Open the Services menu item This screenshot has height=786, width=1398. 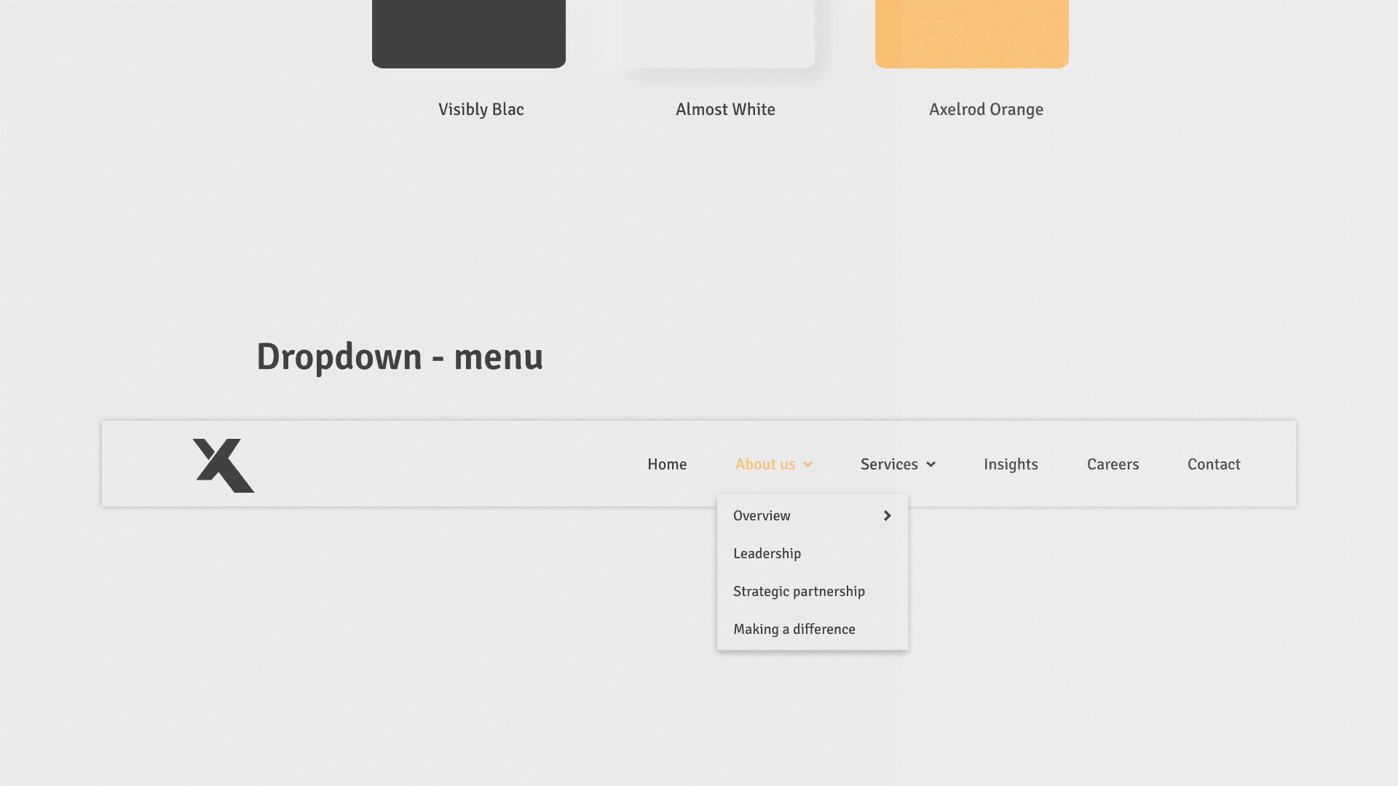click(888, 464)
